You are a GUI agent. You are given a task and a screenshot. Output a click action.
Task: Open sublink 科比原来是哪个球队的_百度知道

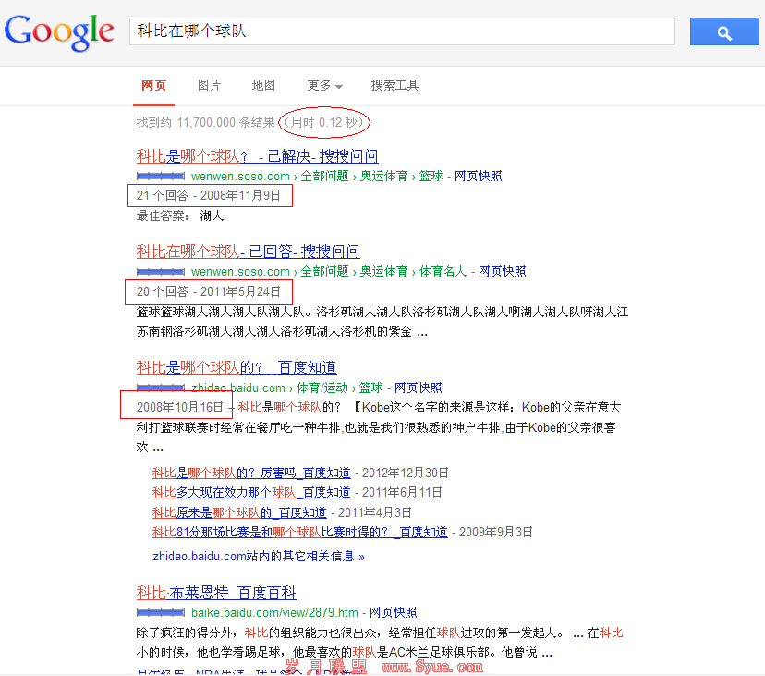(239, 512)
